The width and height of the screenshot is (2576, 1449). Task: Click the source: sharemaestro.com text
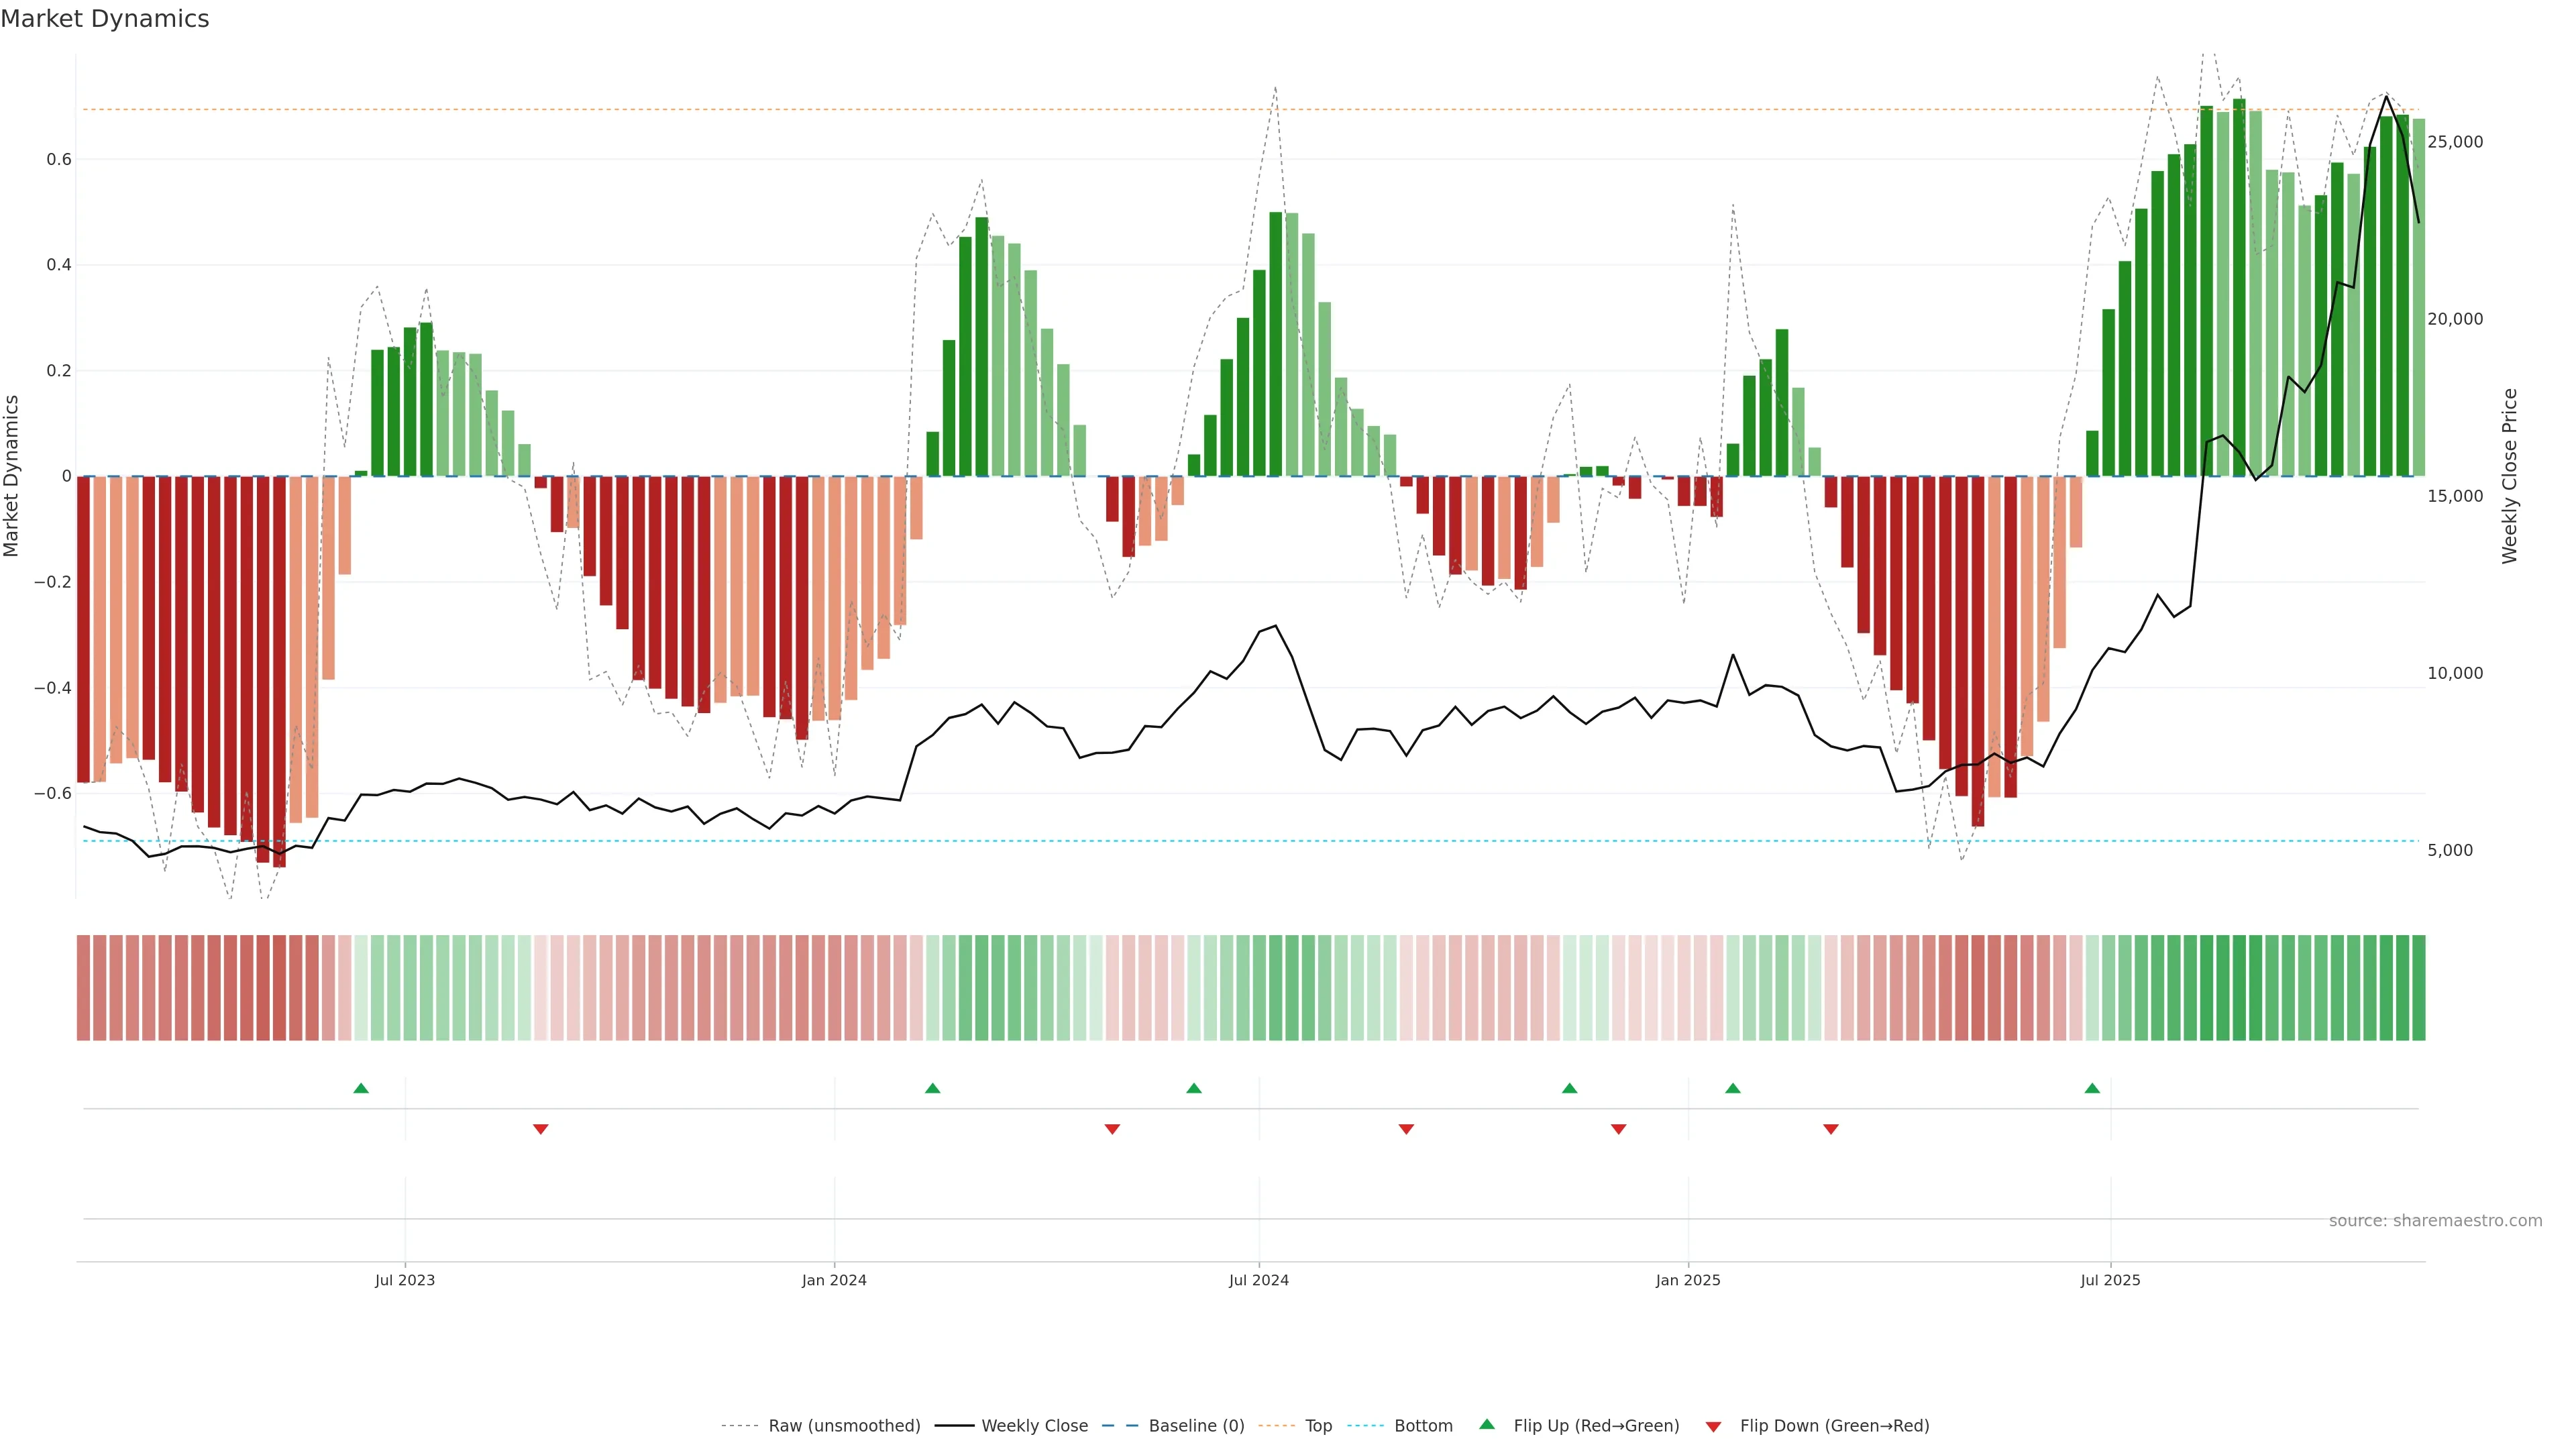[x=2435, y=1221]
